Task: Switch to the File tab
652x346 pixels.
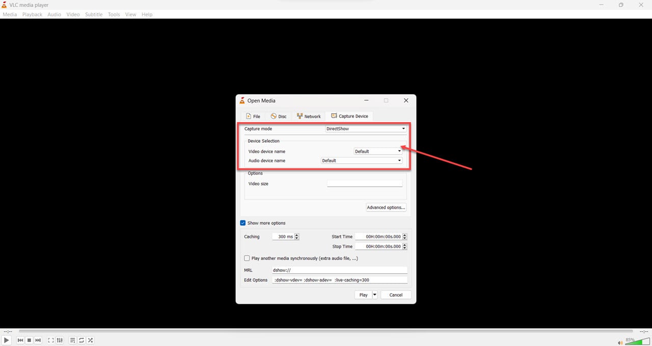Action: (x=253, y=116)
